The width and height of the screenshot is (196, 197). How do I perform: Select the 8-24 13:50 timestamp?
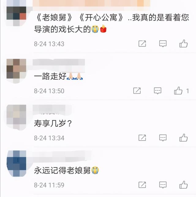pyautogui.click(x=49, y=91)
